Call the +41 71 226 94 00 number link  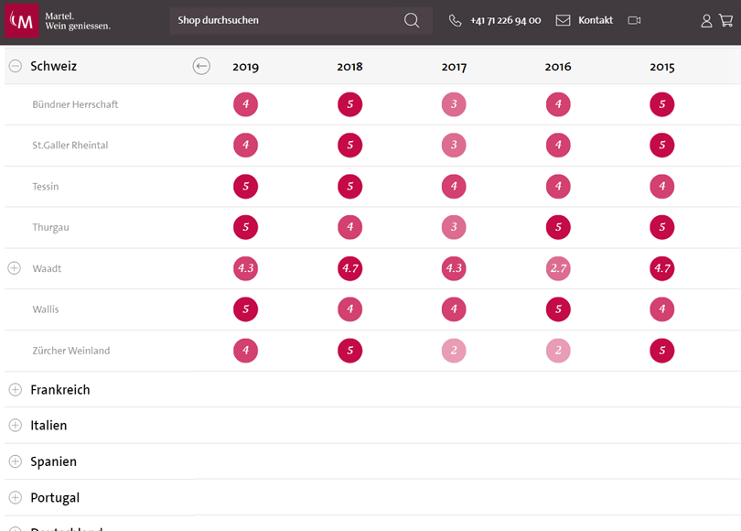tap(505, 20)
